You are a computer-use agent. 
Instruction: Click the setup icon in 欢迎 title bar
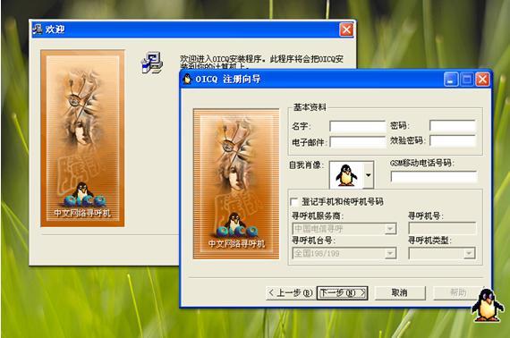[38, 30]
